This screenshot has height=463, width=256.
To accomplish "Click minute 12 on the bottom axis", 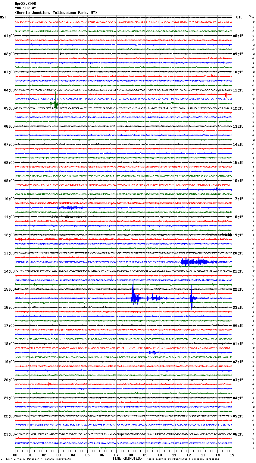I will [189, 455].
